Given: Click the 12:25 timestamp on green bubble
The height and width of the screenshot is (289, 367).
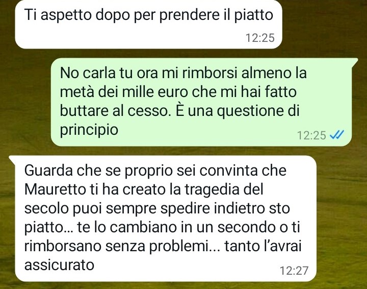Looking at the screenshot, I should pos(311,135).
